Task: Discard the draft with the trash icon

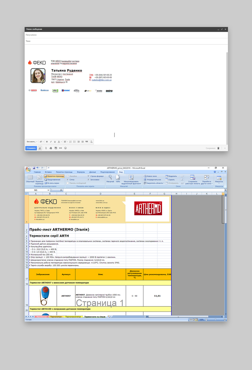Action: (218, 148)
